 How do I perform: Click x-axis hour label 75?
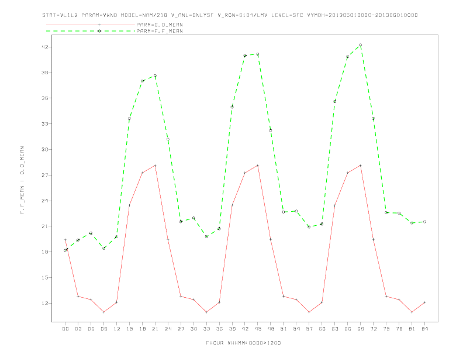[386, 329]
